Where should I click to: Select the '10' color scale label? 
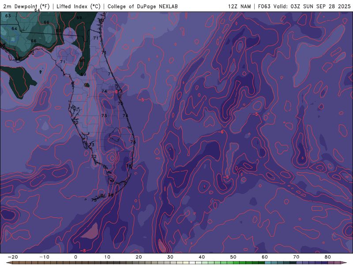click(107, 257)
